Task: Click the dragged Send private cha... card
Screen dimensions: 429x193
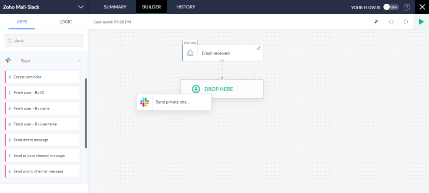Action: coord(174,102)
